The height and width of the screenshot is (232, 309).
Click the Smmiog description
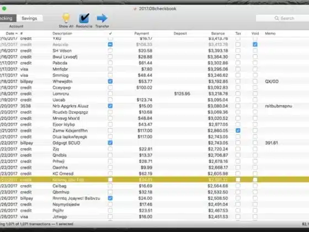pos(61,75)
